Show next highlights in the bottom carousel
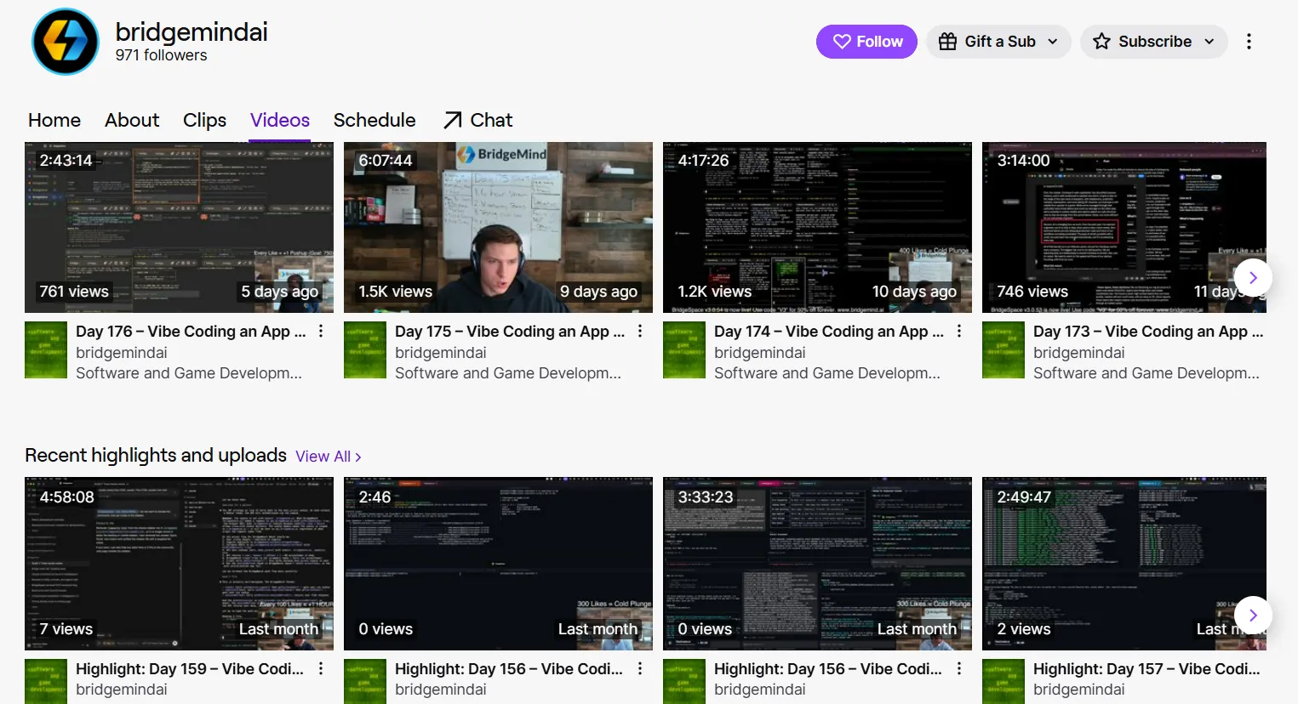This screenshot has height=704, width=1298. [x=1253, y=615]
